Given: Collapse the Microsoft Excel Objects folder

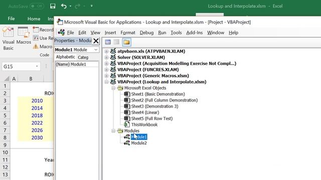Looking at the screenshot, I should (113, 88).
